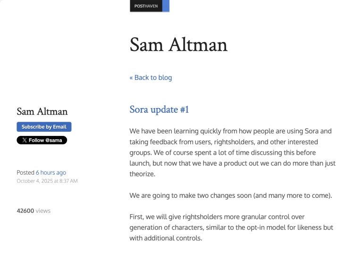
Task: Click blue accent strip beside Posthaven badge
Action: [x=167, y=6]
